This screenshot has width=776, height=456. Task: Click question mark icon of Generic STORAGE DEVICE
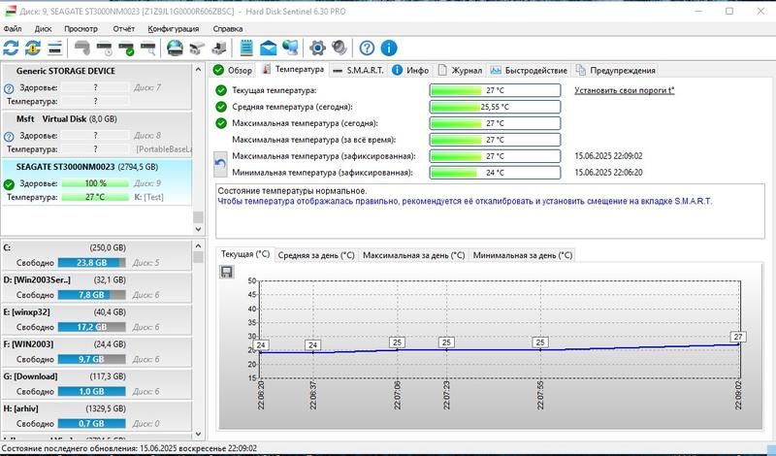click(x=9, y=88)
